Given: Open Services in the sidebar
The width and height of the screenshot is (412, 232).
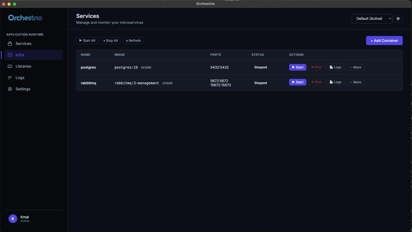Looking at the screenshot, I should click(34, 44).
